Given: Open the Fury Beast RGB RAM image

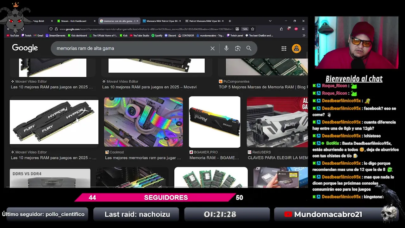Looking at the screenshot, I should pos(215,122).
